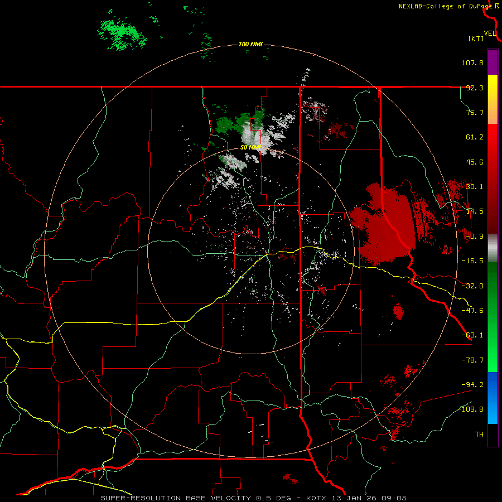Click the 92.3 legend value
Viewport: 502px width, 502px height.
point(475,88)
